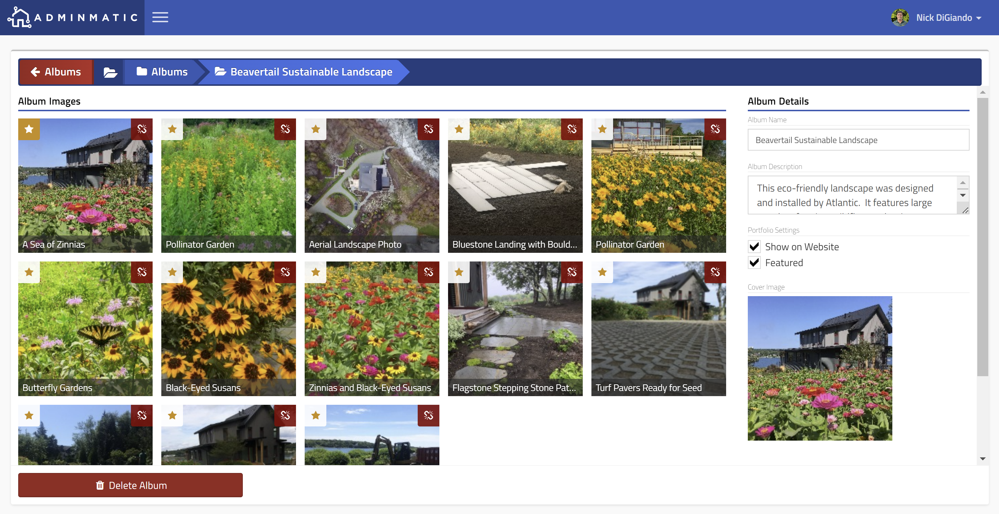Click the description box scroll-down arrow
Image resolution: width=999 pixels, height=514 pixels.
point(963,195)
